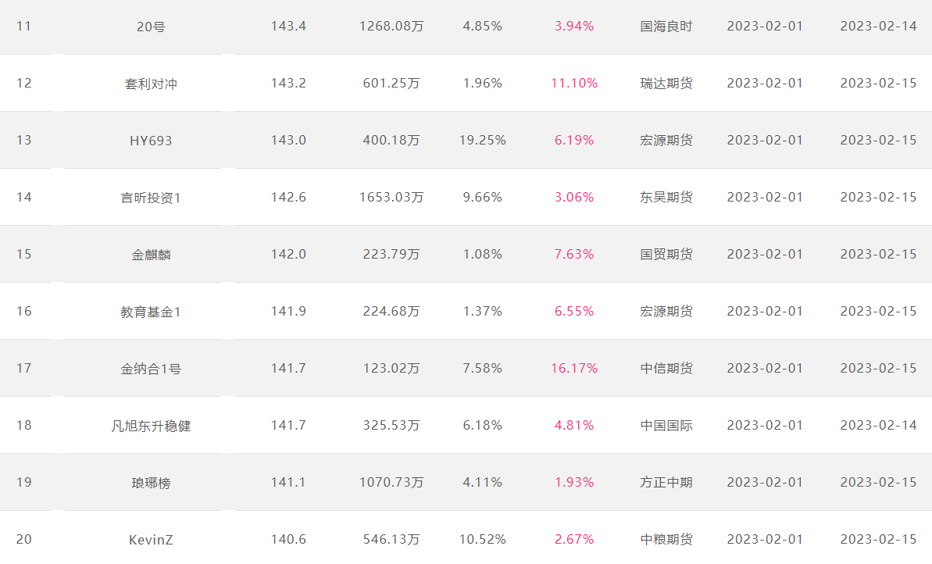Click 国贸期货 in the 金麒麟 row
Image resolution: width=932 pixels, height=564 pixels.
[x=666, y=255]
